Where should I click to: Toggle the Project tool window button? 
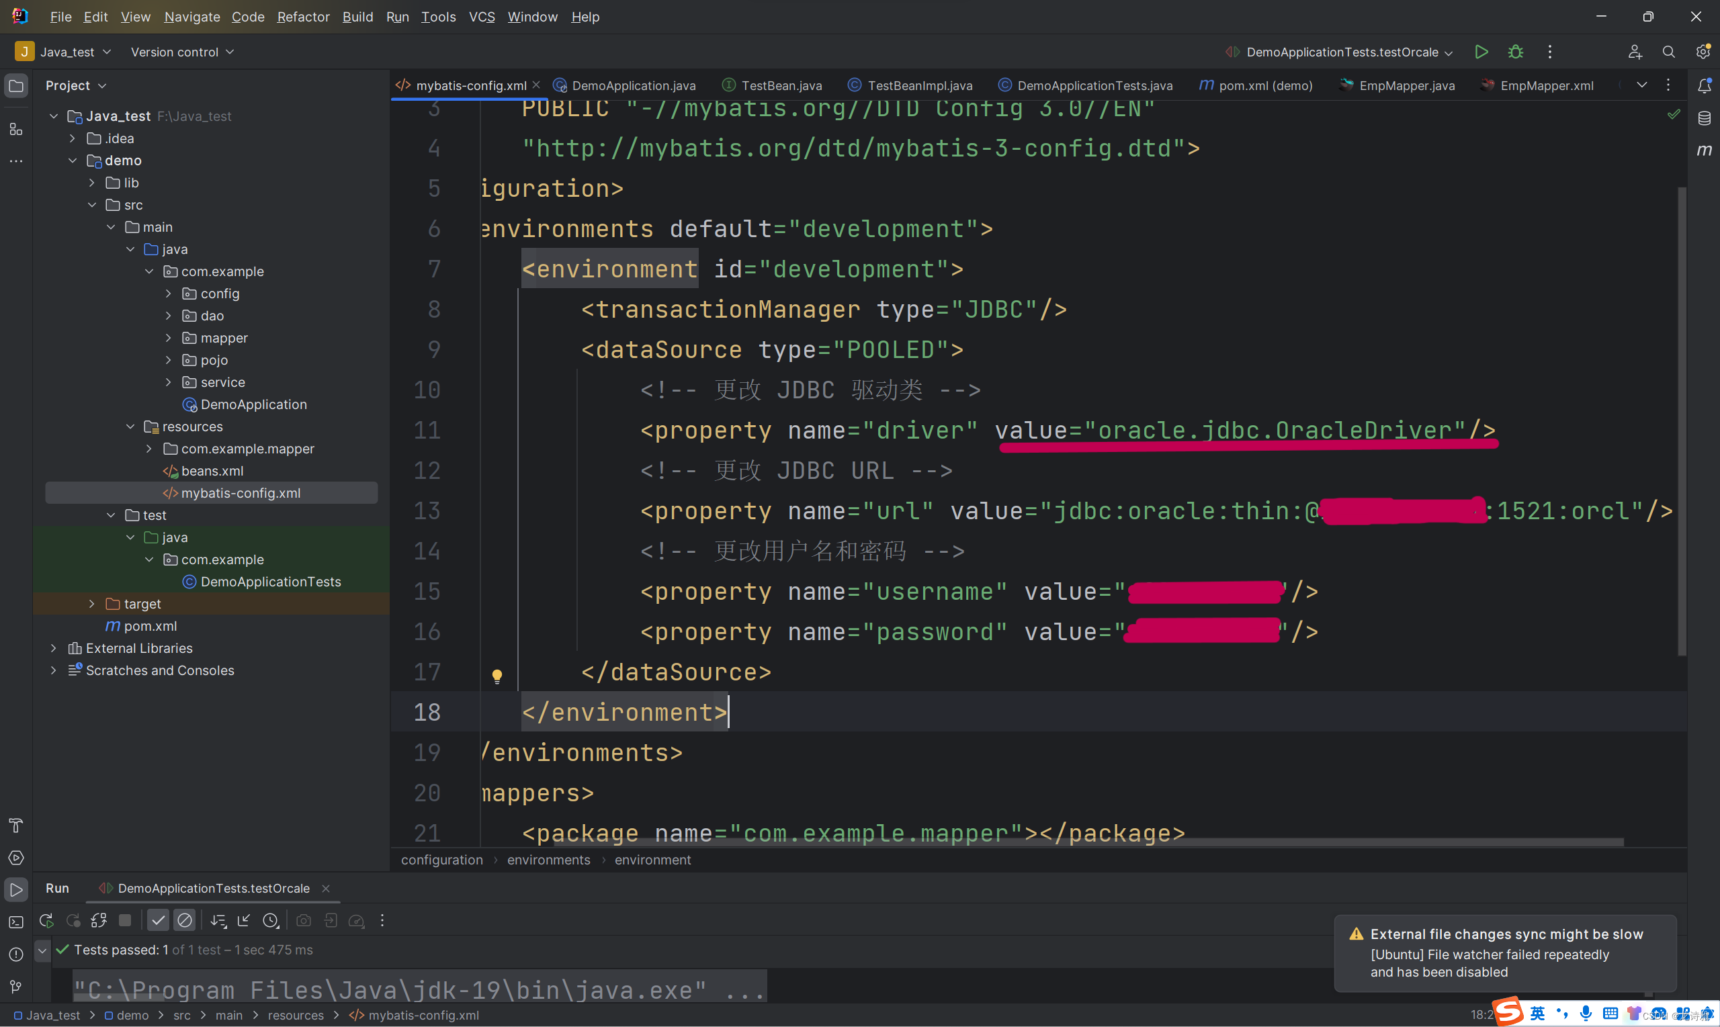(x=16, y=86)
